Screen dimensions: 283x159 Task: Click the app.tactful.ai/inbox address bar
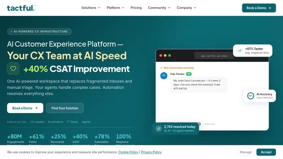214,56
